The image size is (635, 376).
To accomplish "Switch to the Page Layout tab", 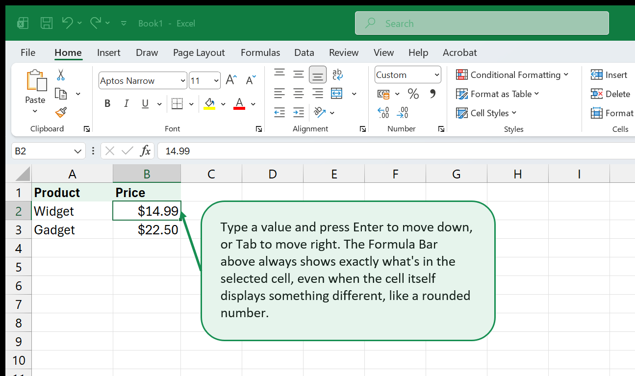I will (x=199, y=52).
